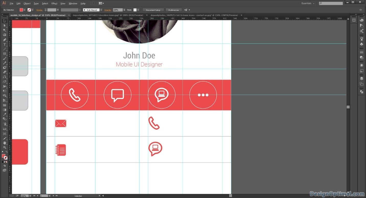The height and width of the screenshot is (198, 366).
Task: Select the Direct Selection tool
Action: [x=4, y=26]
